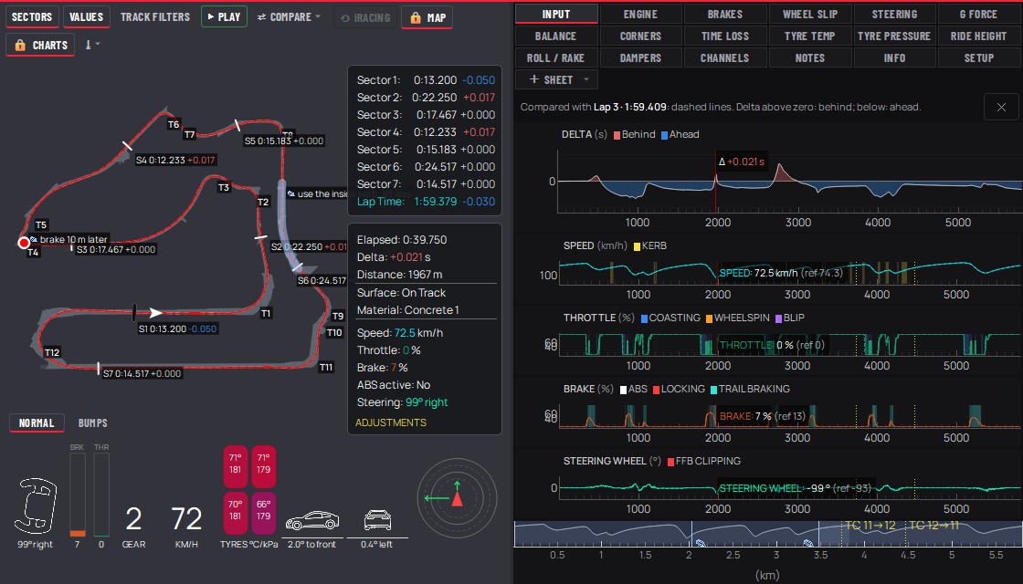The width and height of the screenshot is (1023, 584).
Task: Close the lap comparison notice
Action: click(1001, 107)
